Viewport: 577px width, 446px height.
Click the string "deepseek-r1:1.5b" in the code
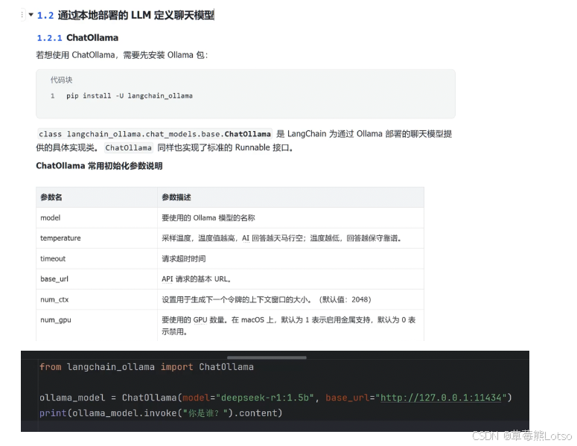tap(264, 398)
